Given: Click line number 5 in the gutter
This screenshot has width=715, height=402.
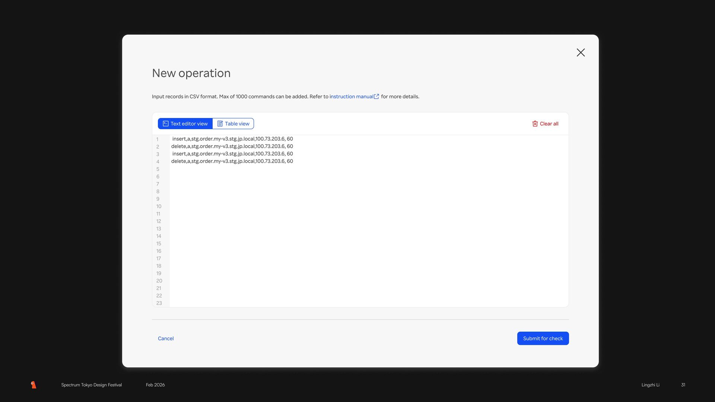Looking at the screenshot, I should (158, 169).
